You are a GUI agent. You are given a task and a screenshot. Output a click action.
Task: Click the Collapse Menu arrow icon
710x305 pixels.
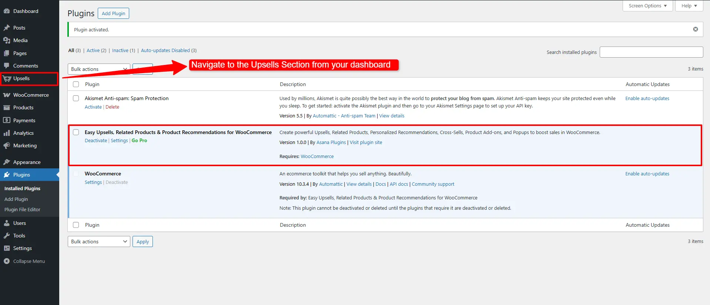click(7, 261)
